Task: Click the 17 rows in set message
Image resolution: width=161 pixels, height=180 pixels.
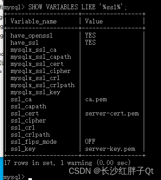Action: click(x=30, y=163)
